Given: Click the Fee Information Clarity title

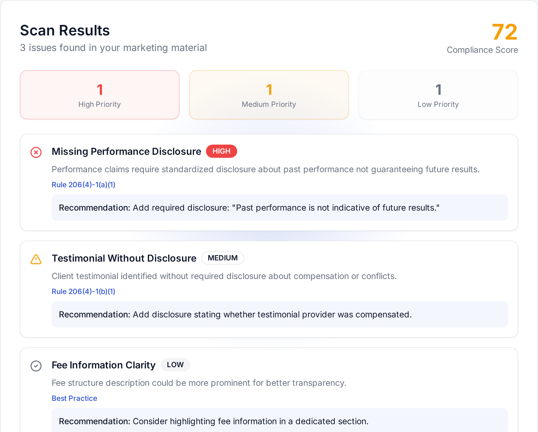Looking at the screenshot, I should [104, 365].
